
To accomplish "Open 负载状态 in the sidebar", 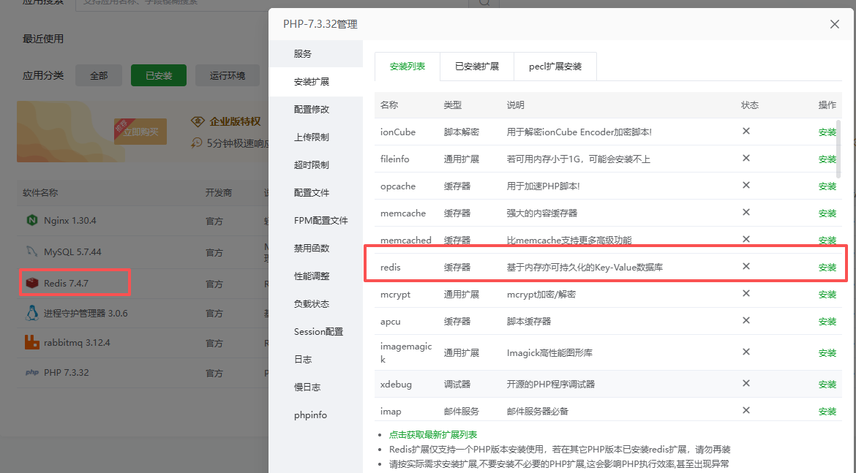I will [315, 304].
